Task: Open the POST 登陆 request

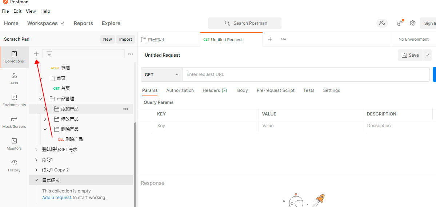Action: pos(60,68)
